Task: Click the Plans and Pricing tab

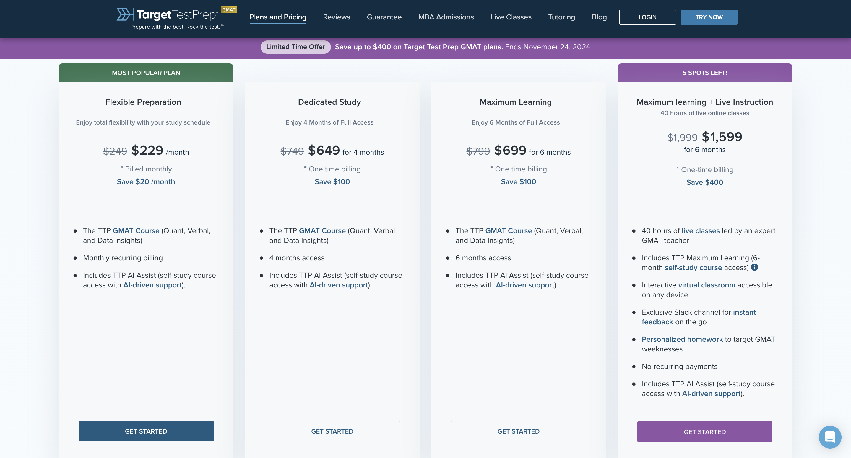Action: pos(278,17)
